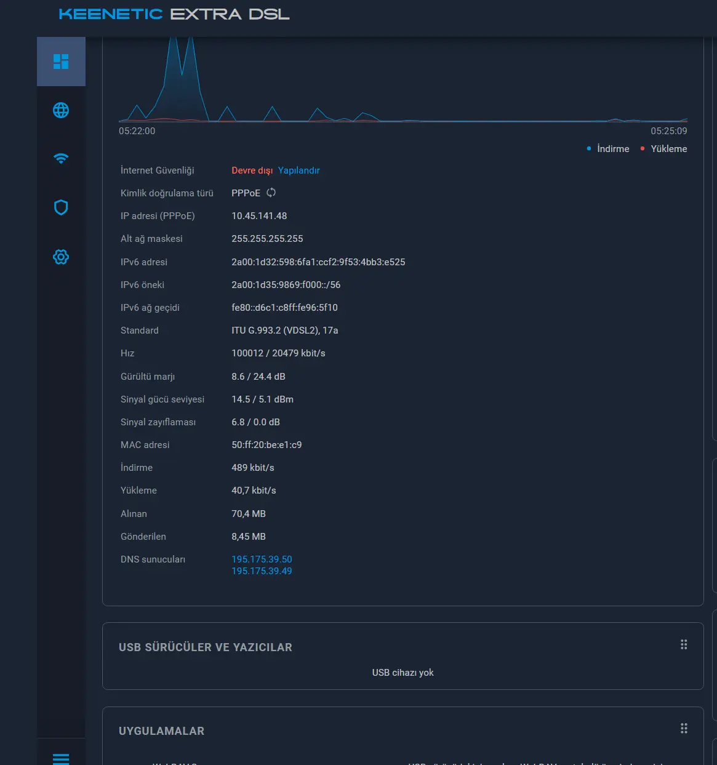This screenshot has width=717, height=765.
Task: Click the Yapılandır link for Internet security
Action: click(298, 170)
